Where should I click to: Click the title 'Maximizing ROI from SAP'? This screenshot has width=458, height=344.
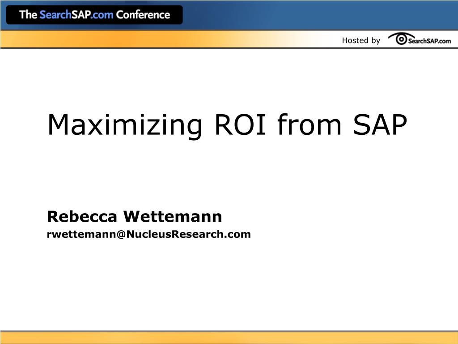click(x=227, y=125)
